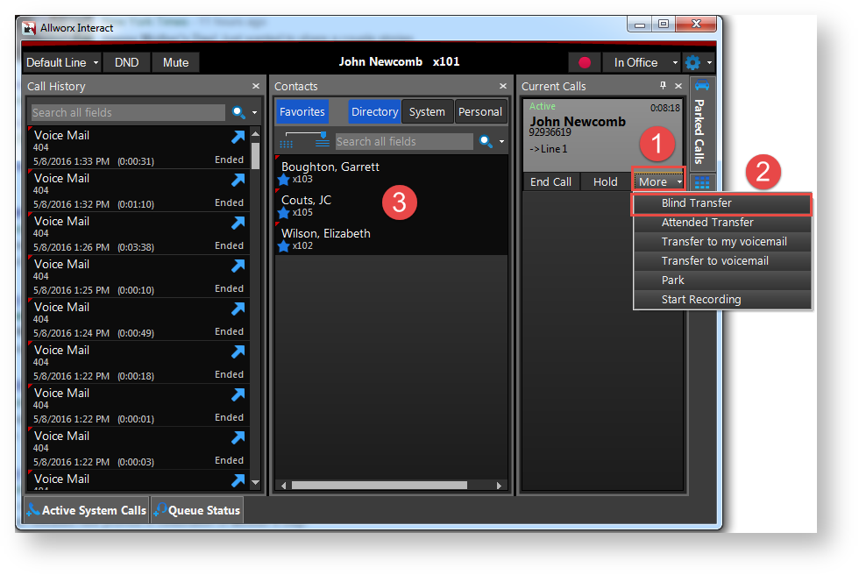Expand the More dropdown for the active call
Screen dimensions: 859x575
(658, 181)
